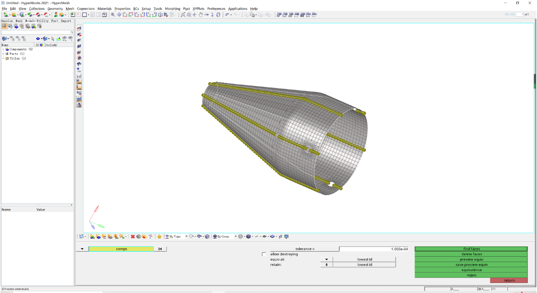Open the equiv at dropdown arrow
This screenshot has height=293, width=537.
pyautogui.click(x=326, y=259)
